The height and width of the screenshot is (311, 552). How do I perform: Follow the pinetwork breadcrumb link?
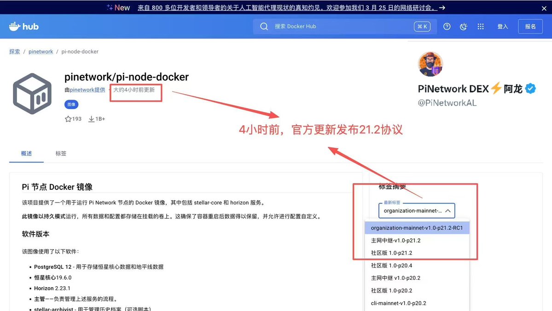click(x=41, y=51)
